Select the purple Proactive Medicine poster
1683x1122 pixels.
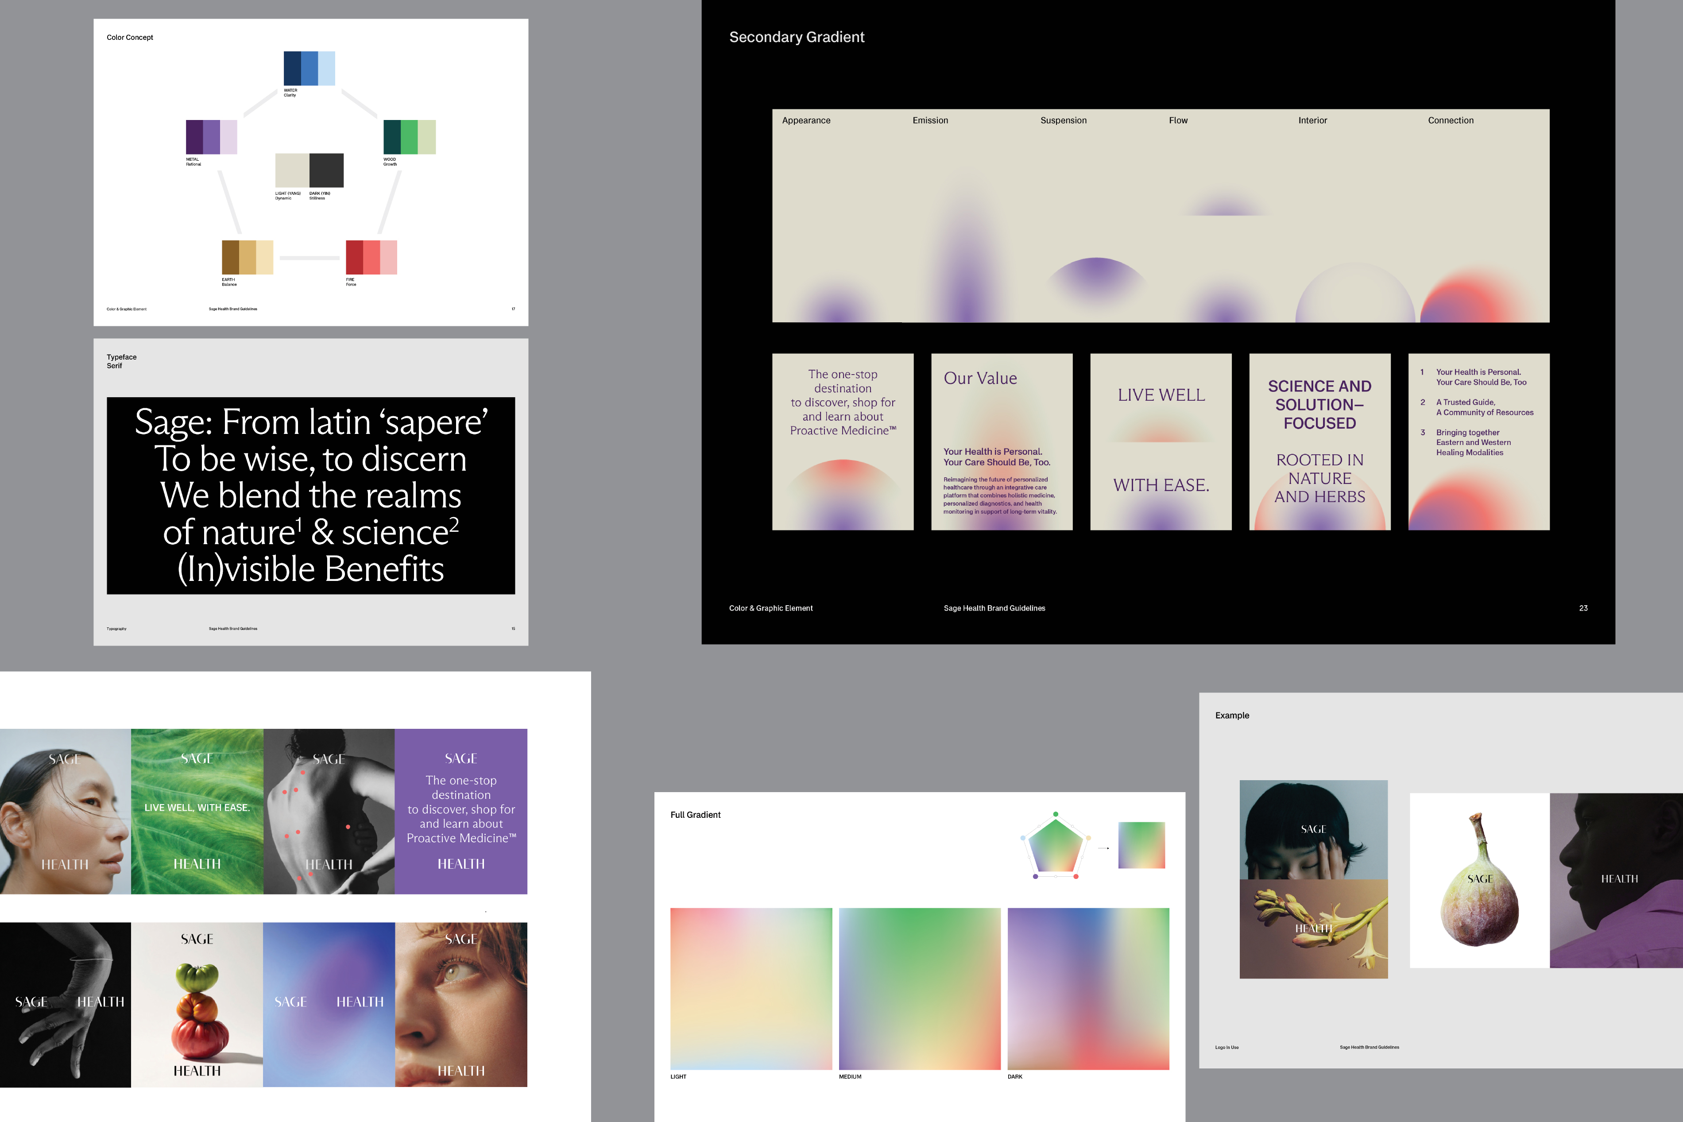click(461, 811)
